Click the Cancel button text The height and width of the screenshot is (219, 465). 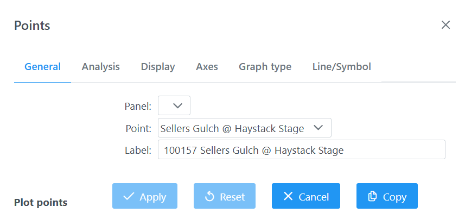[314, 197]
